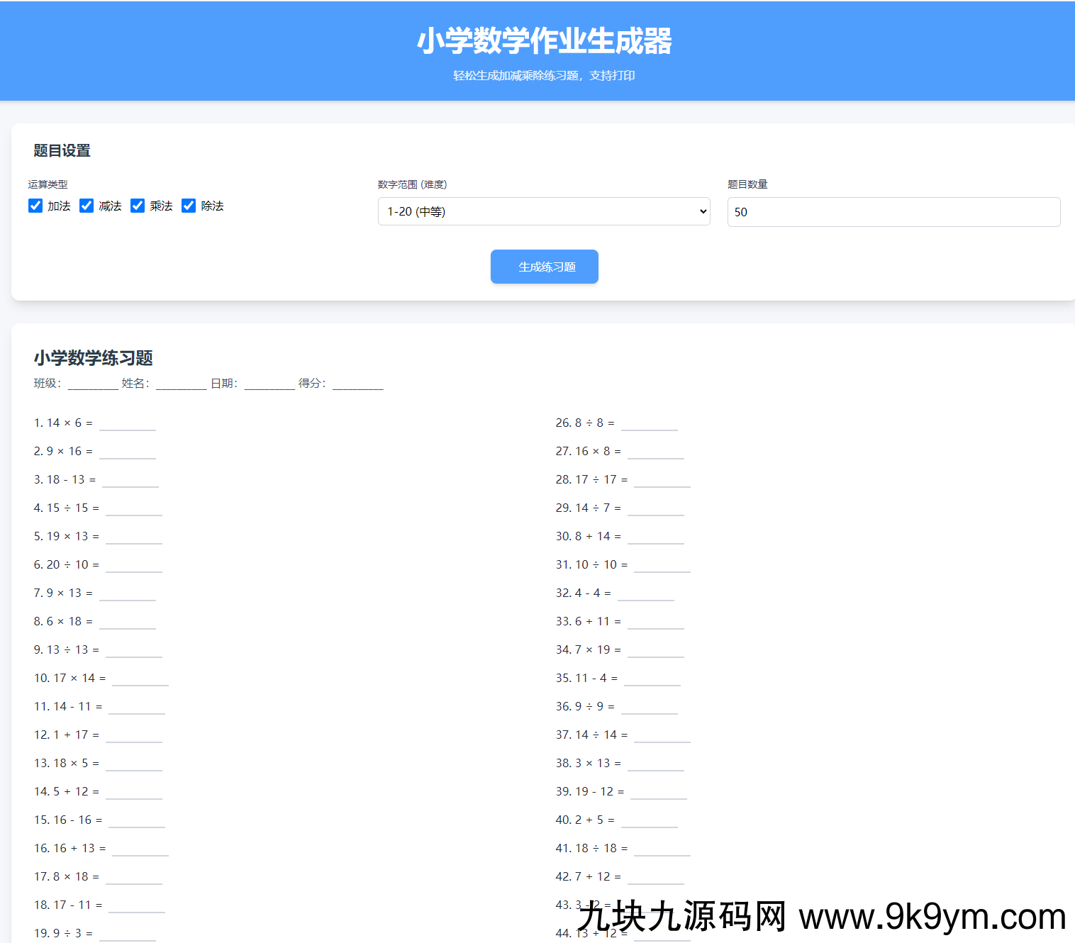This screenshot has width=1075, height=943.
Task: Click the 题目数量 quantity input field
Action: (893, 211)
